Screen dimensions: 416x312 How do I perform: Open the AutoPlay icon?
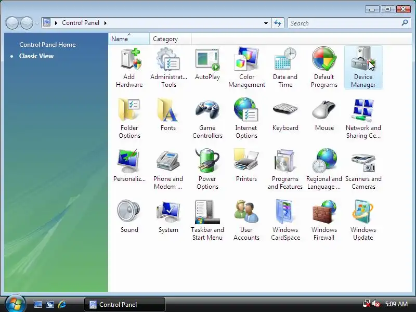point(207,64)
